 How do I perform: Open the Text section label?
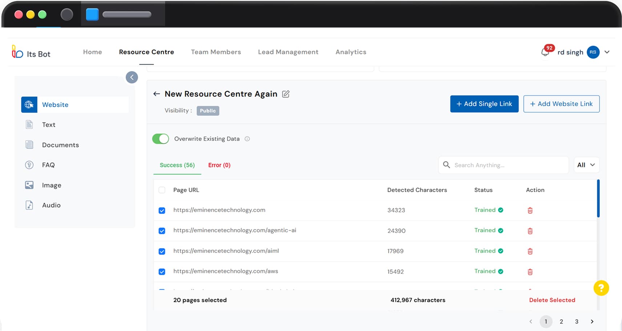coord(49,125)
